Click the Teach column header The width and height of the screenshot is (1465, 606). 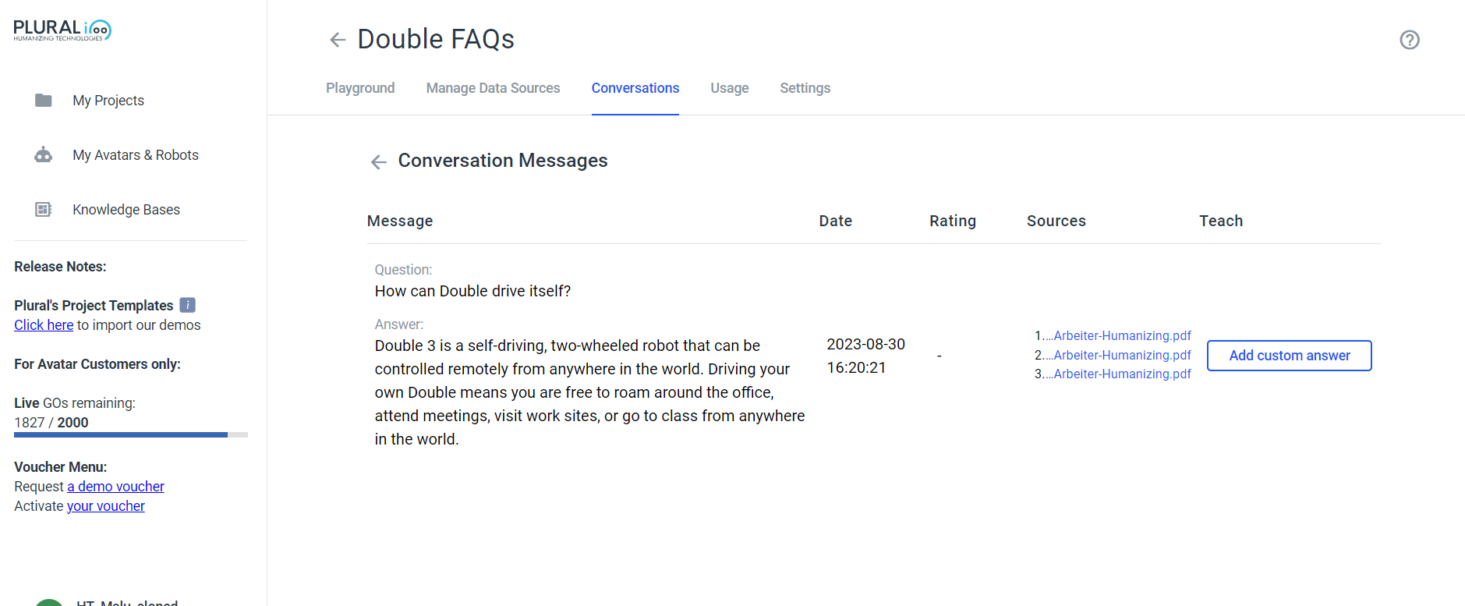tap(1221, 221)
